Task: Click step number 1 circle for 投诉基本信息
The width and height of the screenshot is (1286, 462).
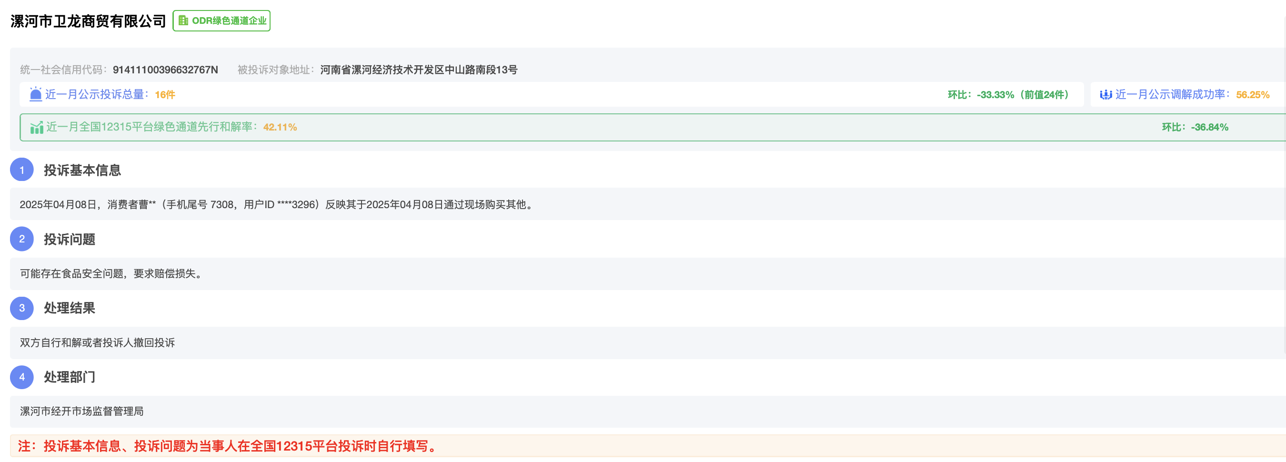Action: point(22,170)
